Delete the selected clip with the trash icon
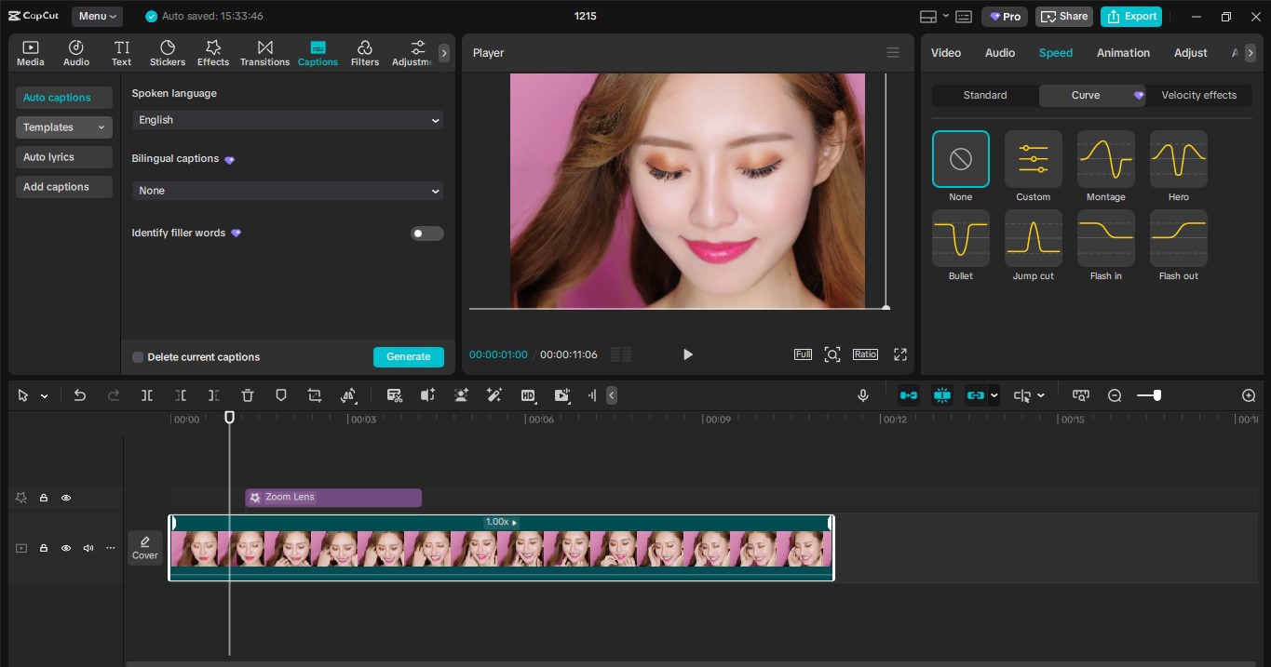The width and height of the screenshot is (1271, 667). tap(247, 395)
